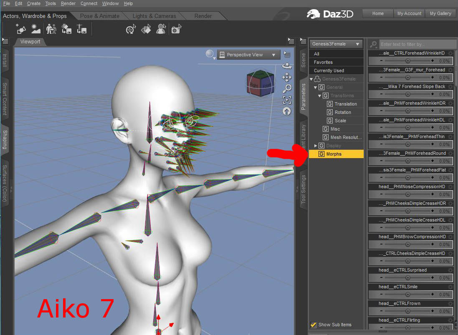Click the PHMForeheadFlat slider handle
The height and width of the screenshot is (335, 458).
pos(408,177)
